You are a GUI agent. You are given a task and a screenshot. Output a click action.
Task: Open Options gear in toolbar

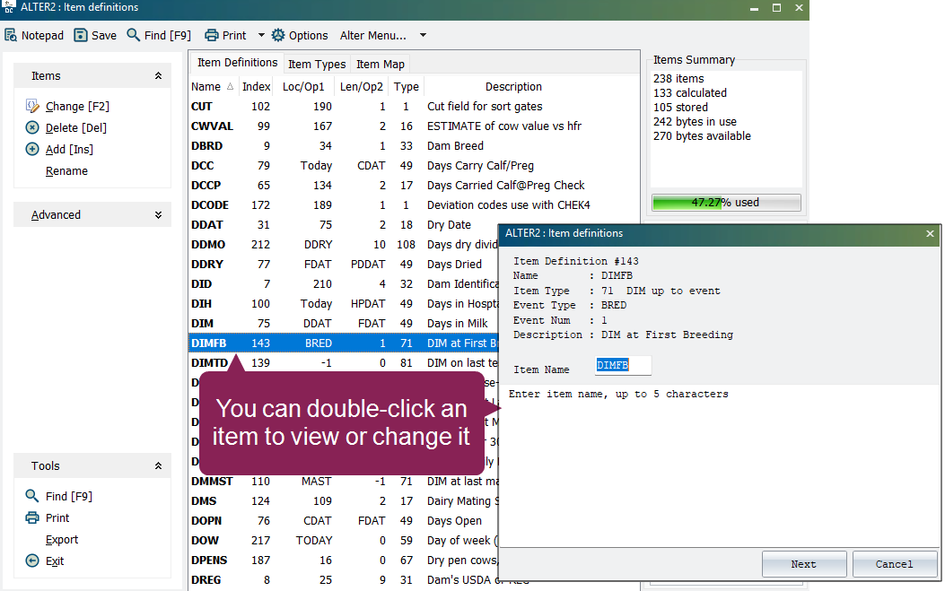pos(278,35)
